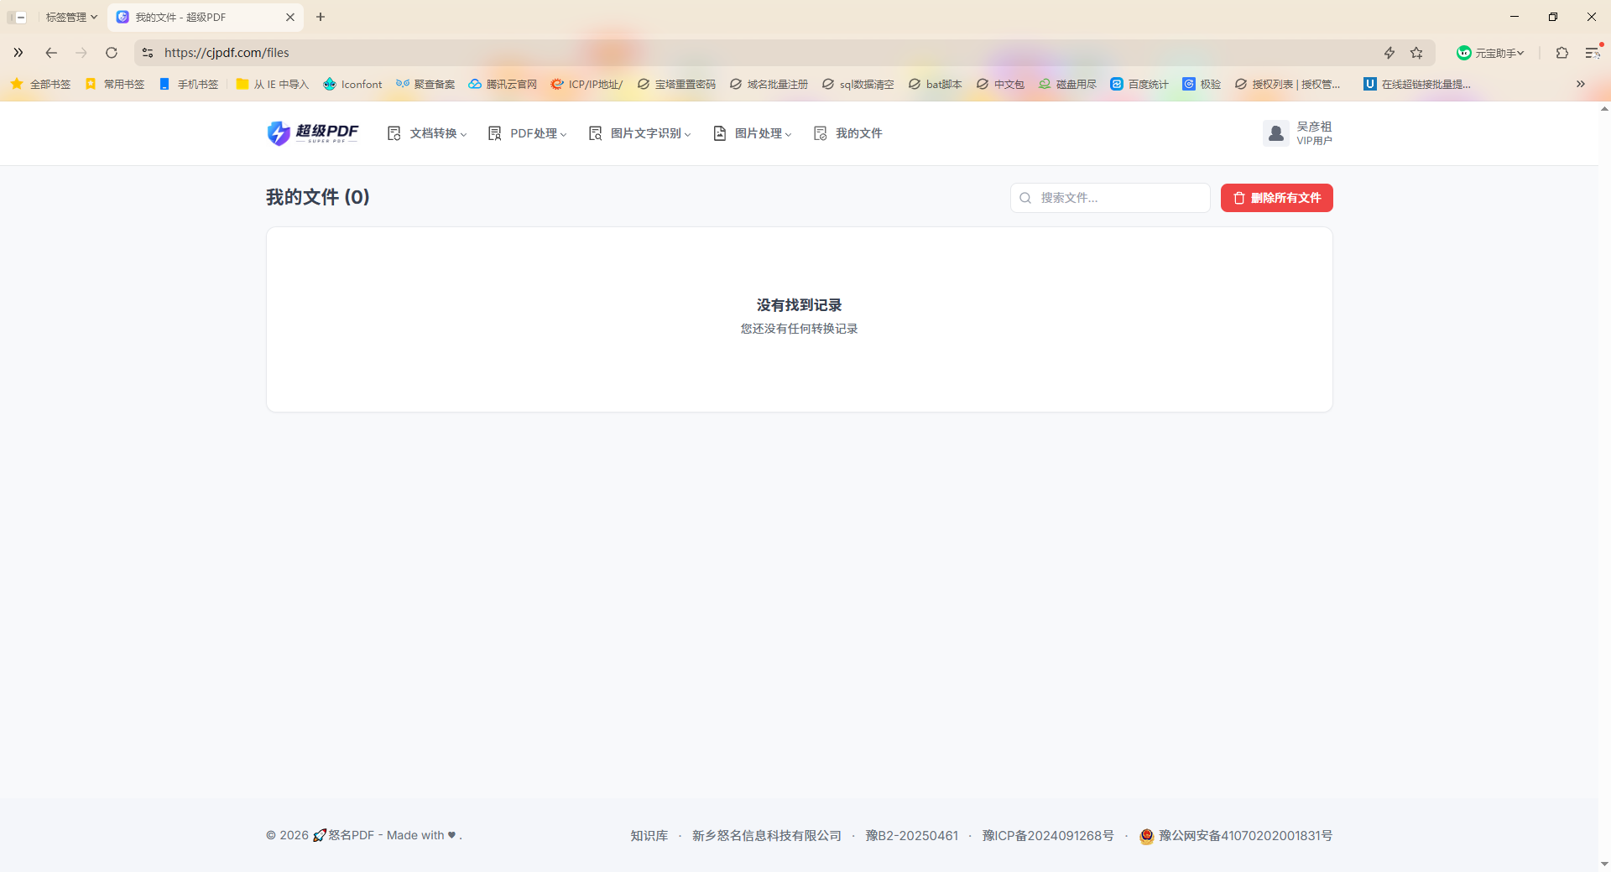Click into the 搜索文件 search field
Viewport: 1611px width, 872px height.
(x=1110, y=198)
